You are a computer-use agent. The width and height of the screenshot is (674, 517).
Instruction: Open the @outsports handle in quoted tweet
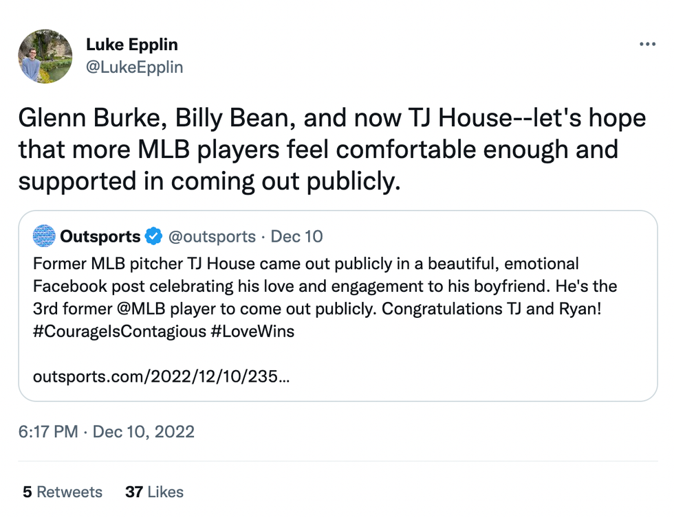click(212, 237)
